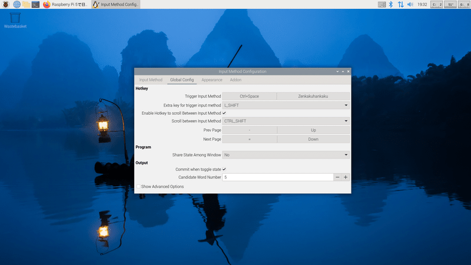
Task: Open the Appearance tab
Action: pos(212,79)
